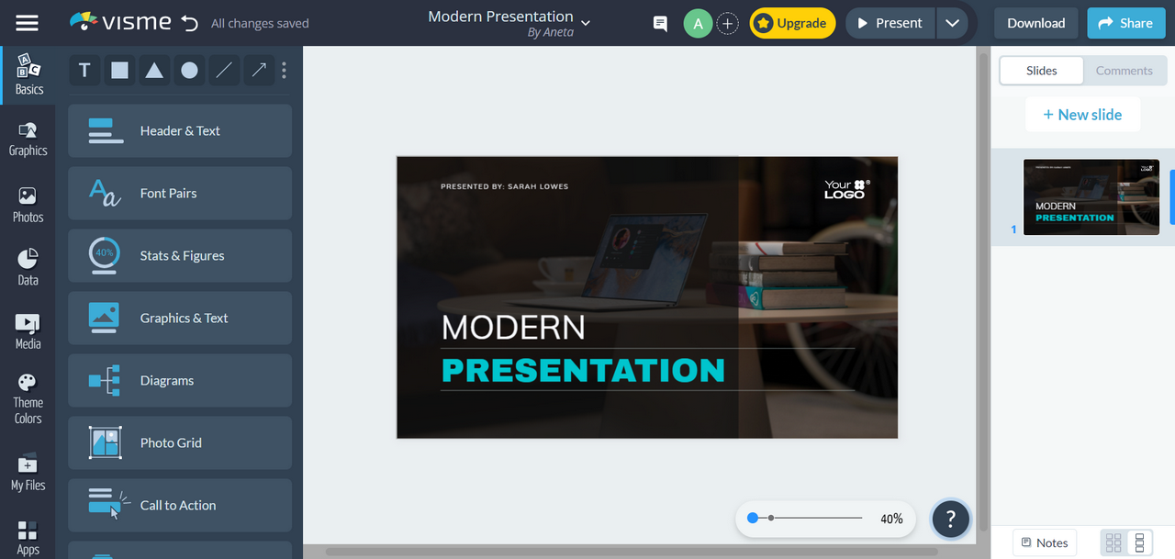Open the help question mark button
This screenshot has height=559, width=1175.
(950, 520)
